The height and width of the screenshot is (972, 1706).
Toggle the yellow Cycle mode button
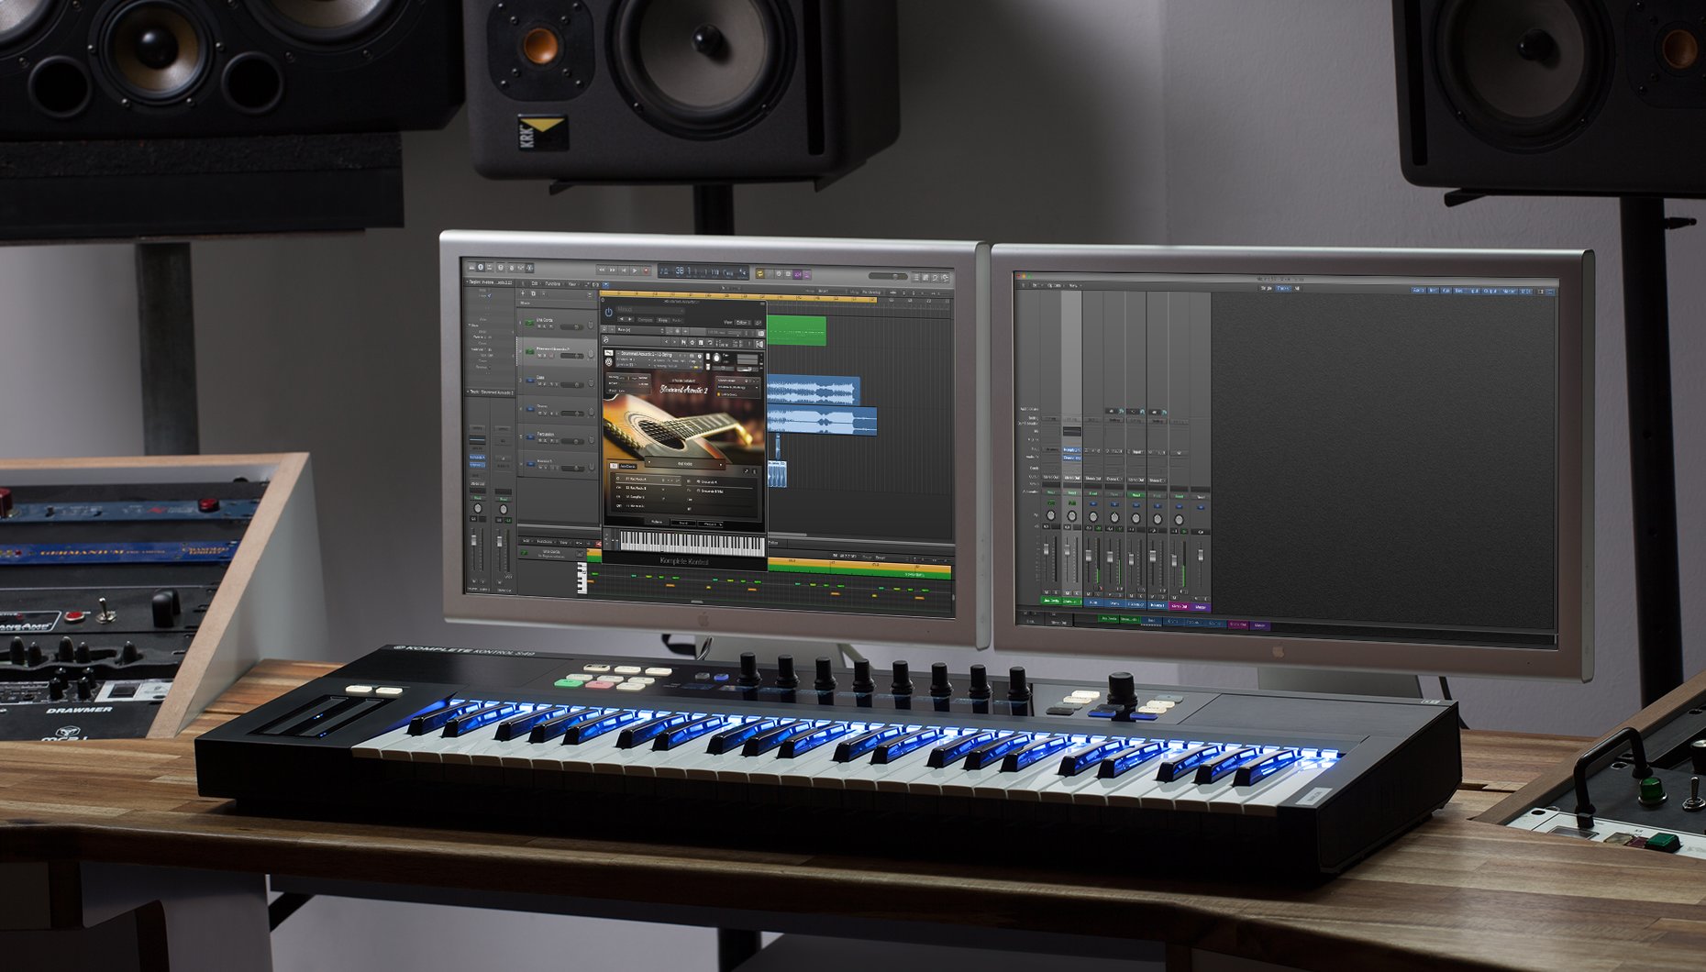[759, 273]
